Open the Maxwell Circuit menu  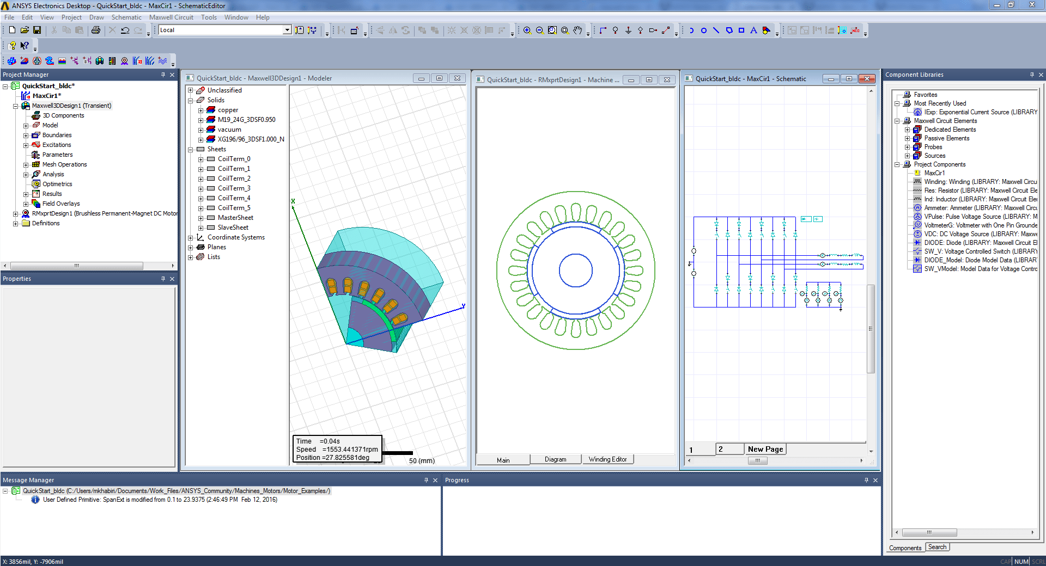[x=171, y=17]
